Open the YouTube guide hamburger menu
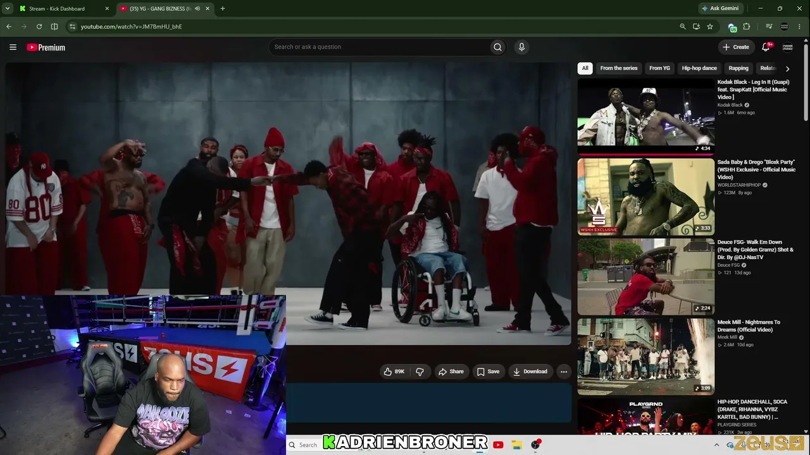The height and width of the screenshot is (455, 810). pyautogui.click(x=13, y=47)
